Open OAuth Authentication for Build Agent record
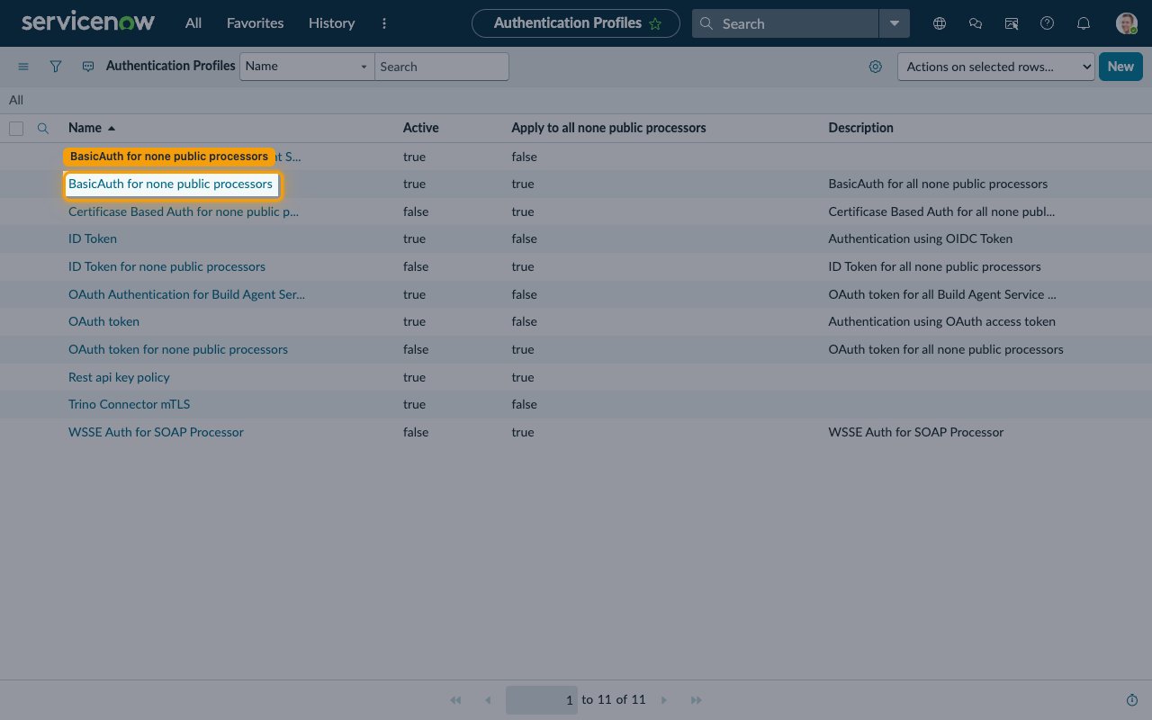1152x720 pixels. tap(186, 294)
